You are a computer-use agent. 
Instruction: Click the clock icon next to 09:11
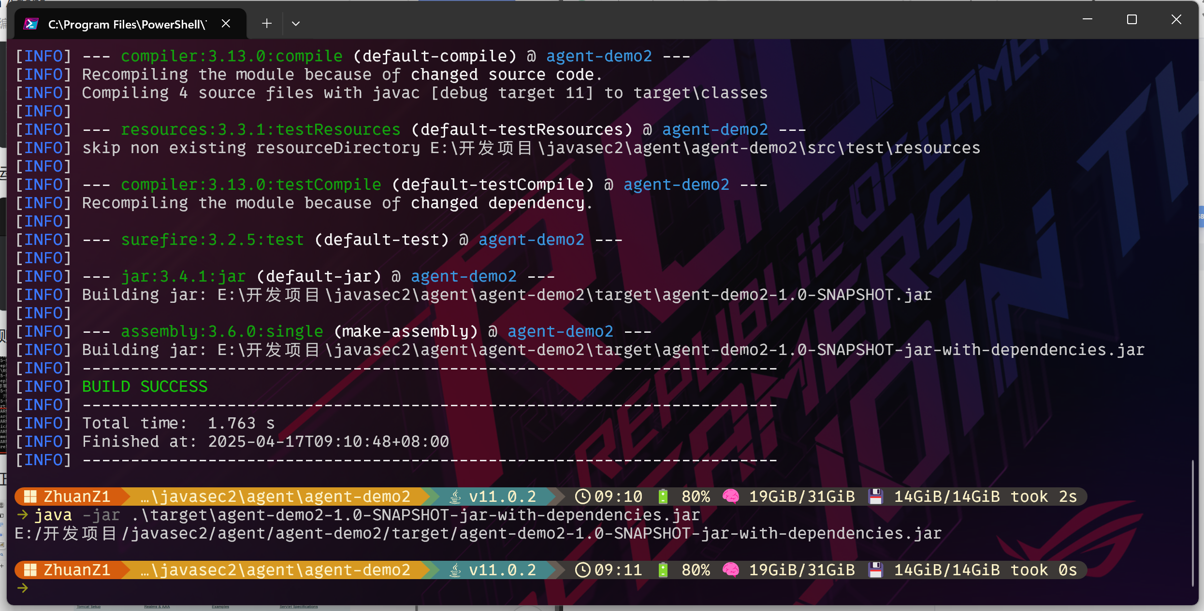point(583,570)
